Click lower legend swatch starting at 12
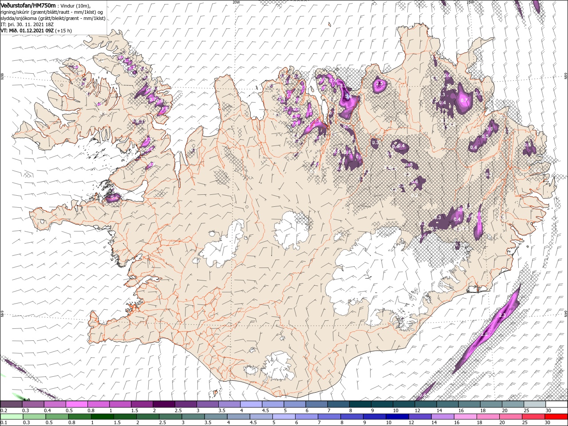Viewport: 568px width, 426px height. pyautogui.click(x=420, y=417)
